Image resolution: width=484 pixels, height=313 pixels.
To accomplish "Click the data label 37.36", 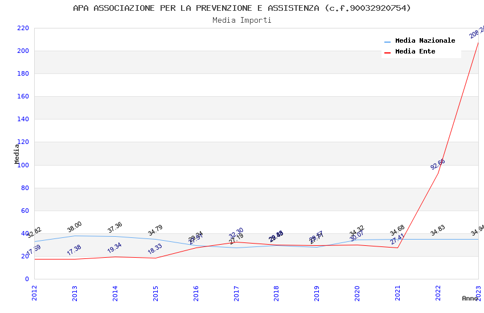I will click(115, 227).
